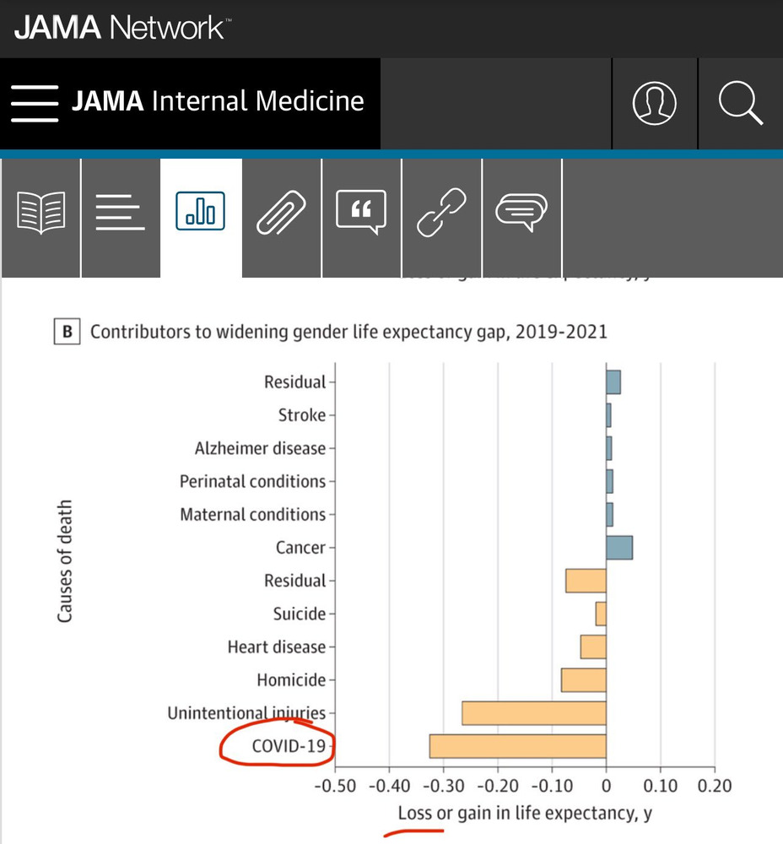Click the JAMA Internal Medicine title
The height and width of the screenshot is (844, 783).
click(x=218, y=102)
